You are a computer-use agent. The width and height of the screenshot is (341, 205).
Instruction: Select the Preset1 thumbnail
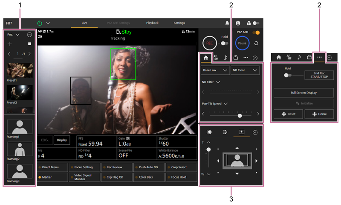(20, 70)
